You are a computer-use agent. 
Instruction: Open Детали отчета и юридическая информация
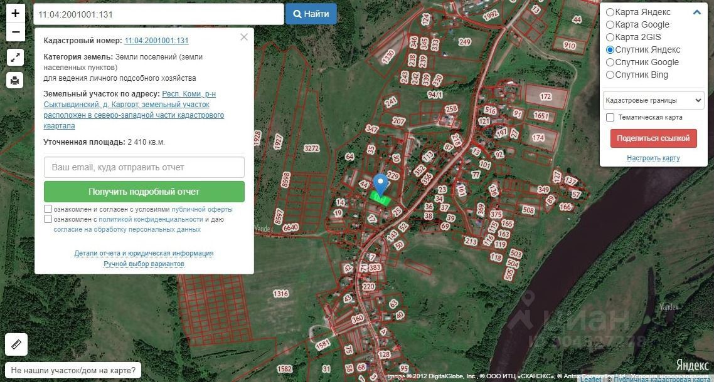tap(144, 253)
